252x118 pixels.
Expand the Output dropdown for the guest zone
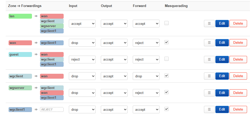114,60
